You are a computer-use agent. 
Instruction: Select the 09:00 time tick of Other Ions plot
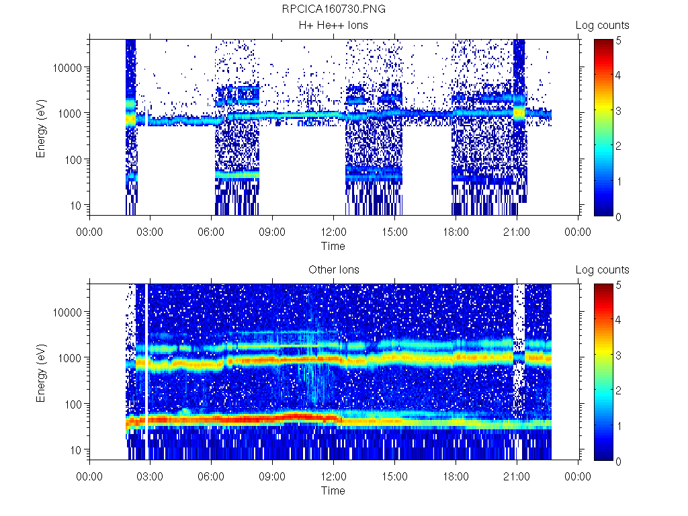tap(272, 476)
